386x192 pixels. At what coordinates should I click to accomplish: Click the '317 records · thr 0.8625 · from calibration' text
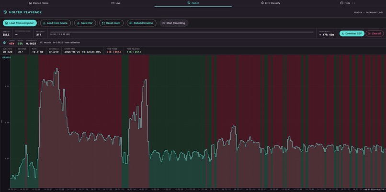59,43
